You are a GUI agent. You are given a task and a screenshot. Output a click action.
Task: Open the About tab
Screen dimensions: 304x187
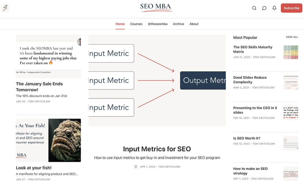pyautogui.click(x=194, y=24)
